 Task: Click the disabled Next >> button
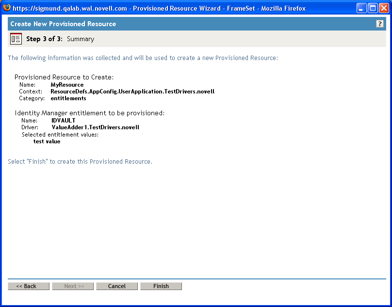point(73,286)
